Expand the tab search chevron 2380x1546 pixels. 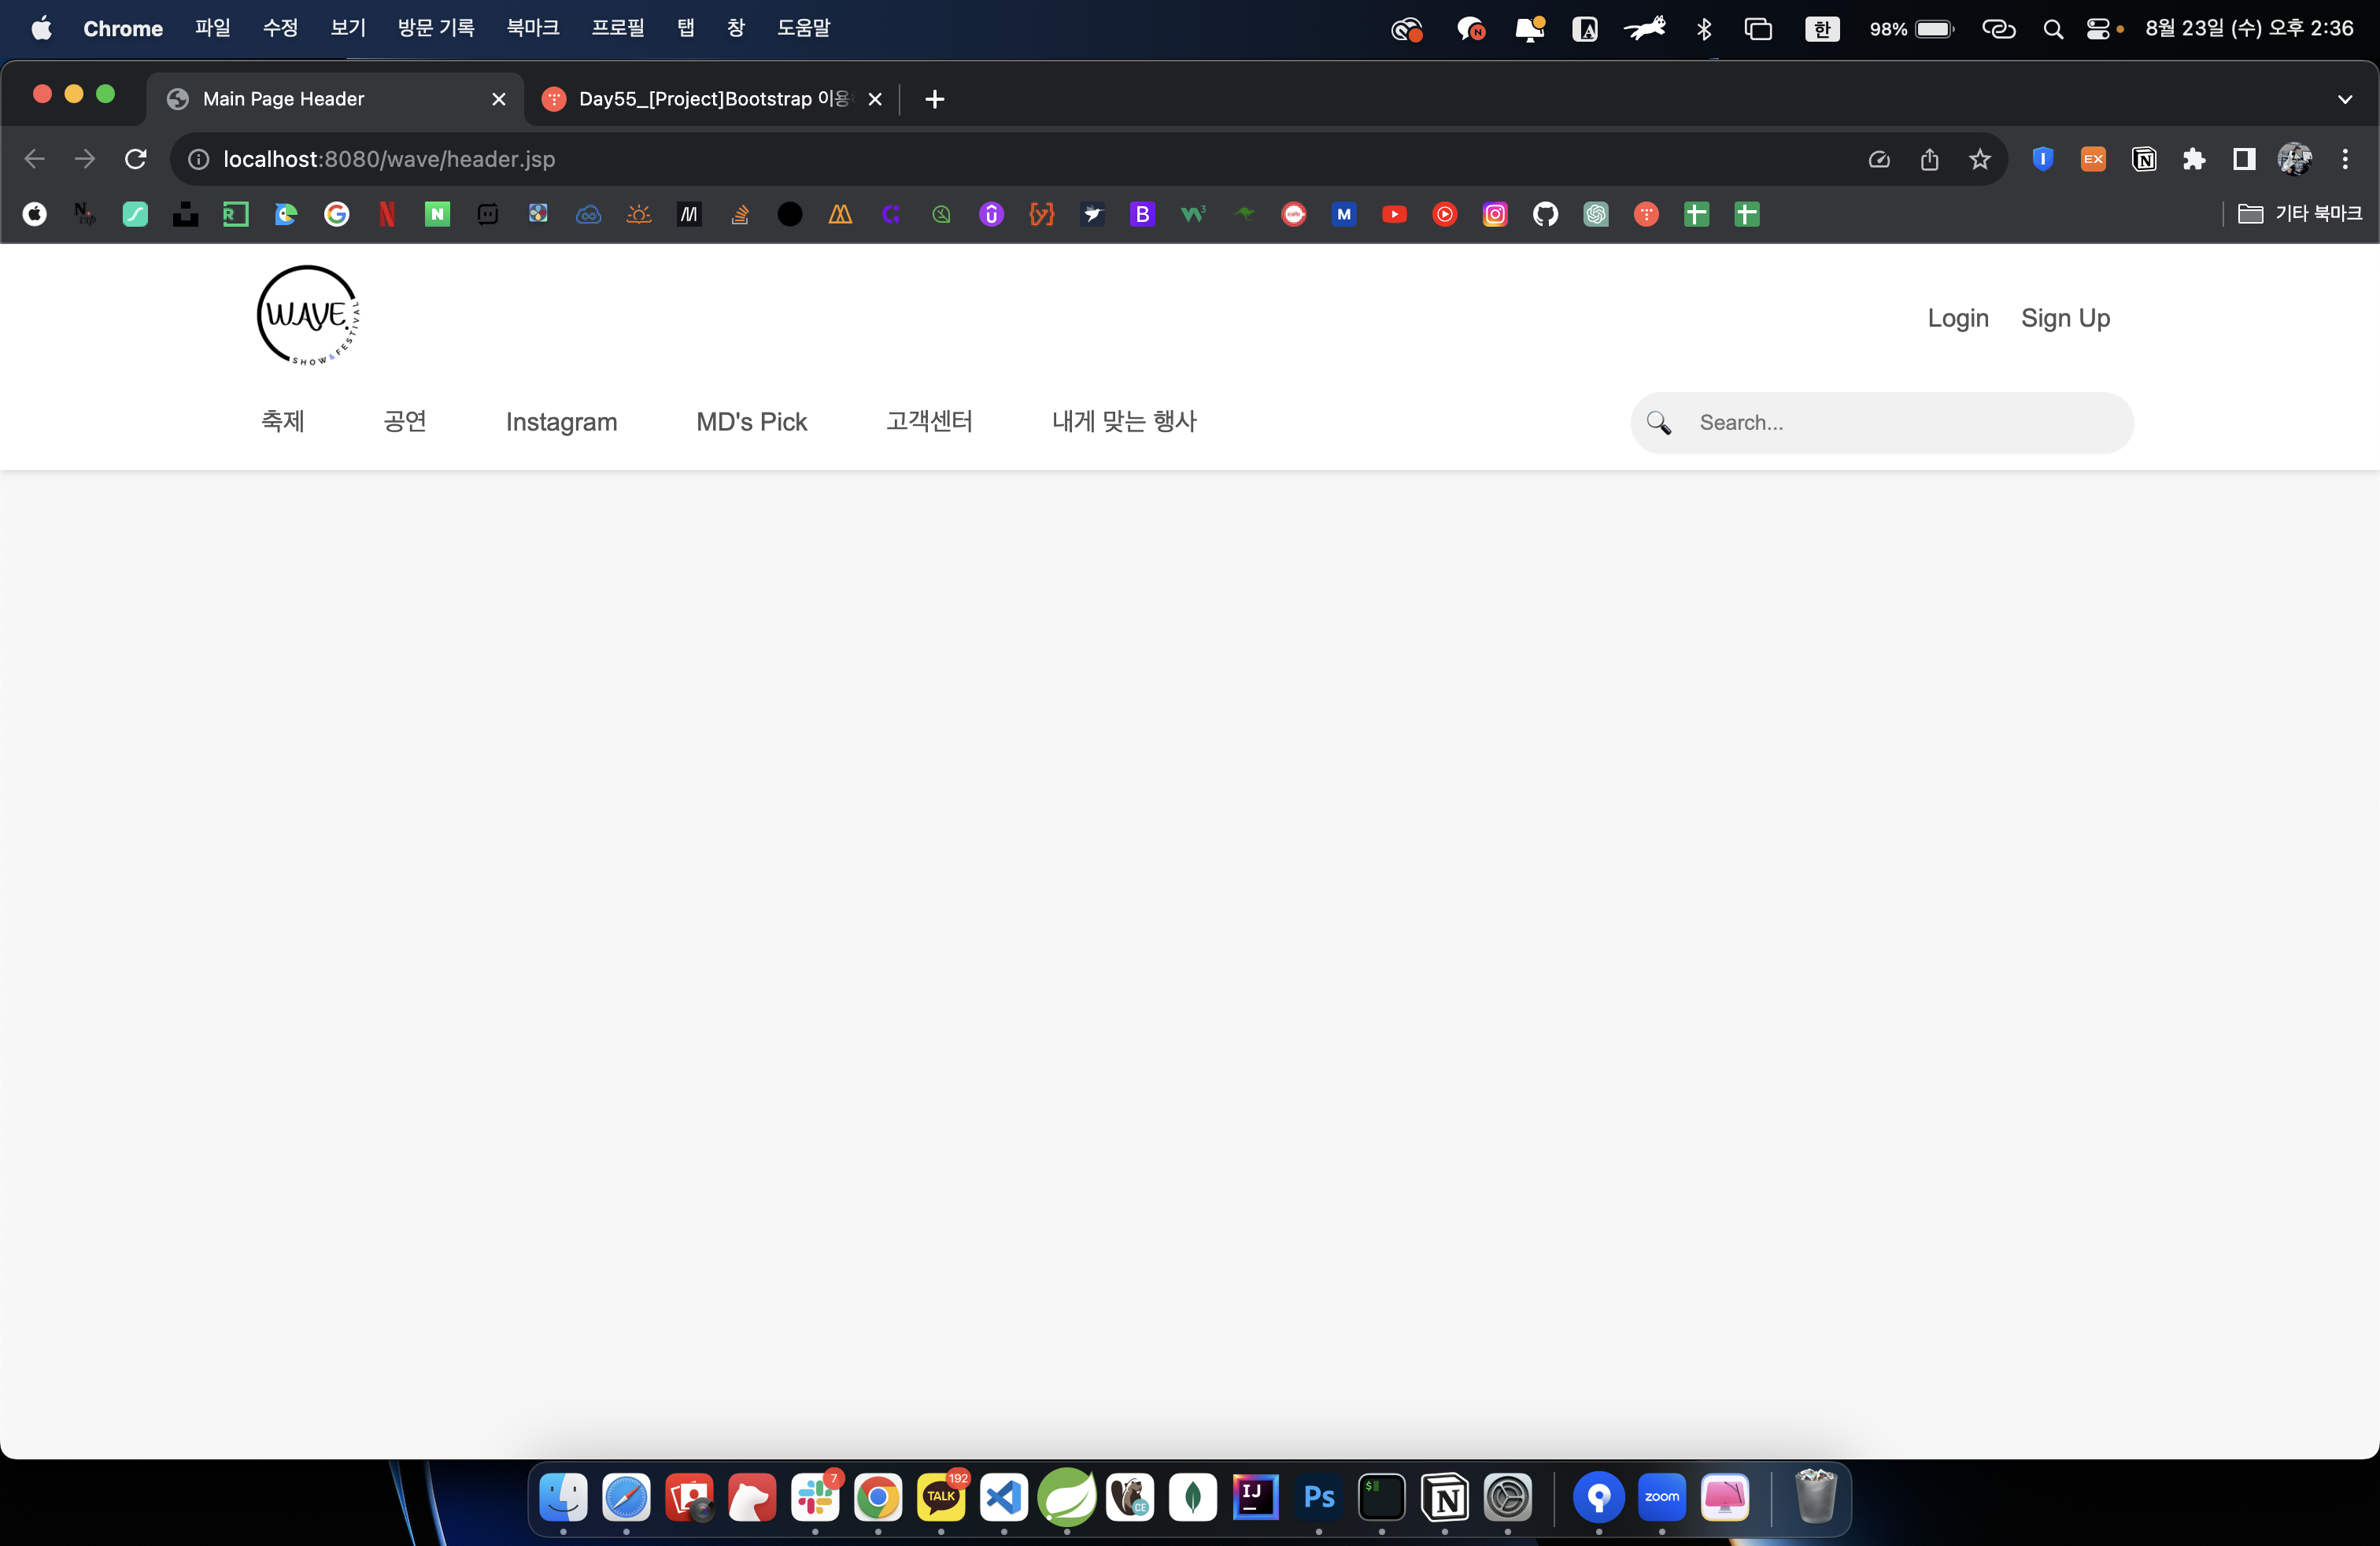coord(2345,99)
